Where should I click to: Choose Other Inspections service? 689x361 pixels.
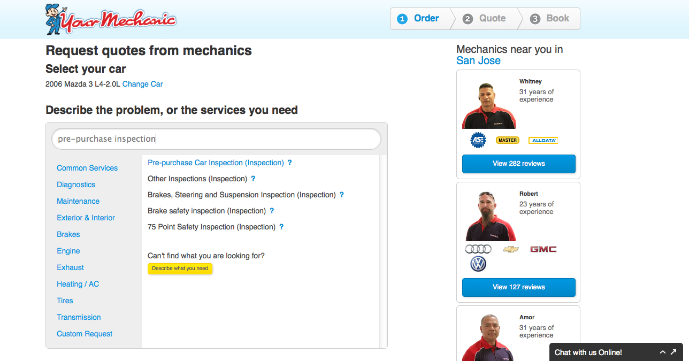(197, 179)
